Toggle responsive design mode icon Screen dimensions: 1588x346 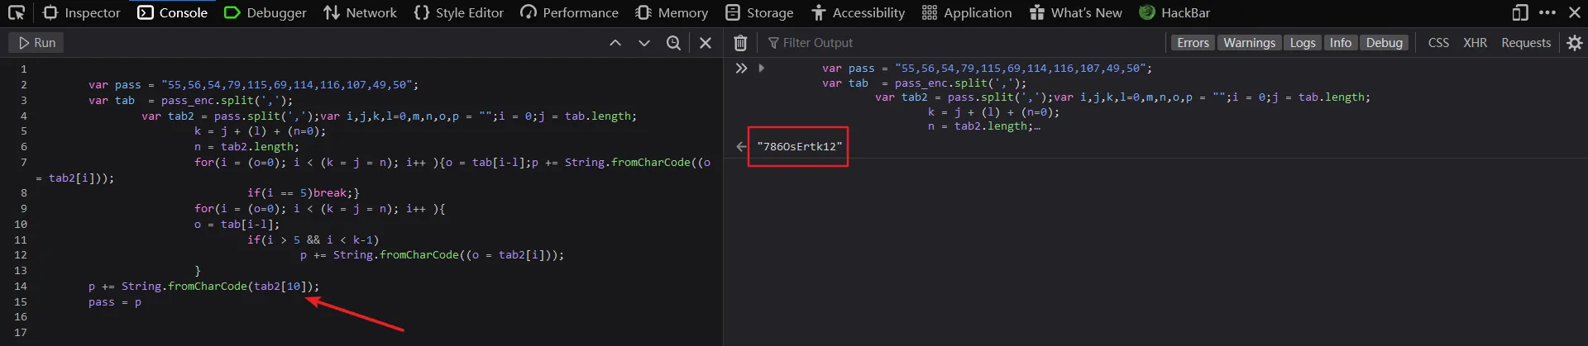(1520, 12)
